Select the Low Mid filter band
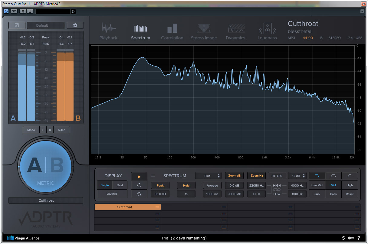 coord(317,185)
